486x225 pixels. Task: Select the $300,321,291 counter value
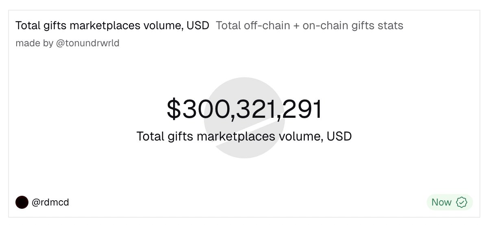244,109
